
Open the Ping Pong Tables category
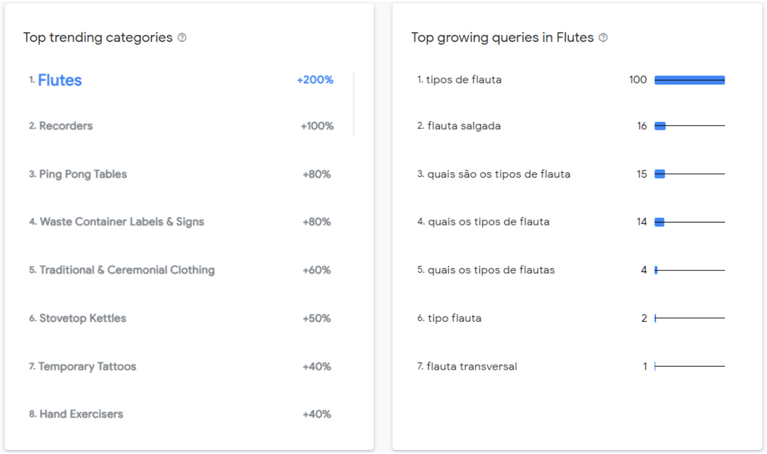tap(83, 174)
